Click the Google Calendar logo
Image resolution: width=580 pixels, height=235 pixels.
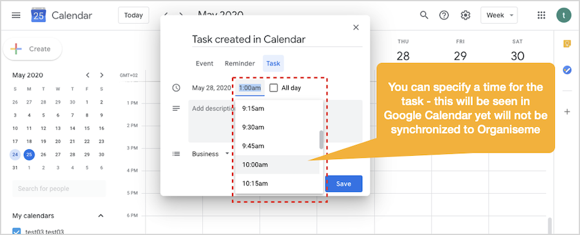pyautogui.click(x=39, y=15)
